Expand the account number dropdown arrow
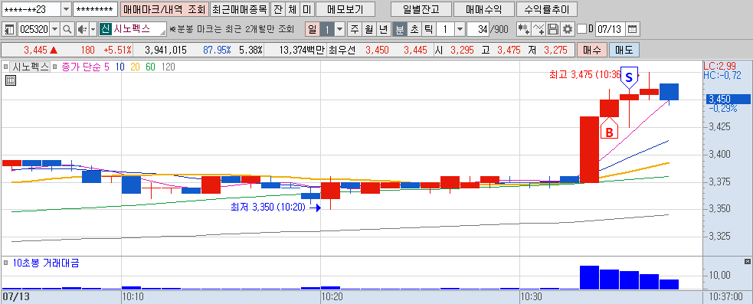Viewport: 753px width, 304px height. coord(67,9)
